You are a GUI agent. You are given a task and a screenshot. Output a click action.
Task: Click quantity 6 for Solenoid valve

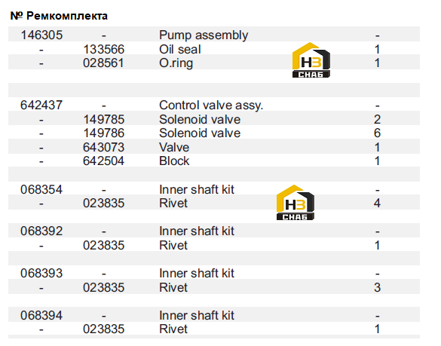click(x=377, y=133)
